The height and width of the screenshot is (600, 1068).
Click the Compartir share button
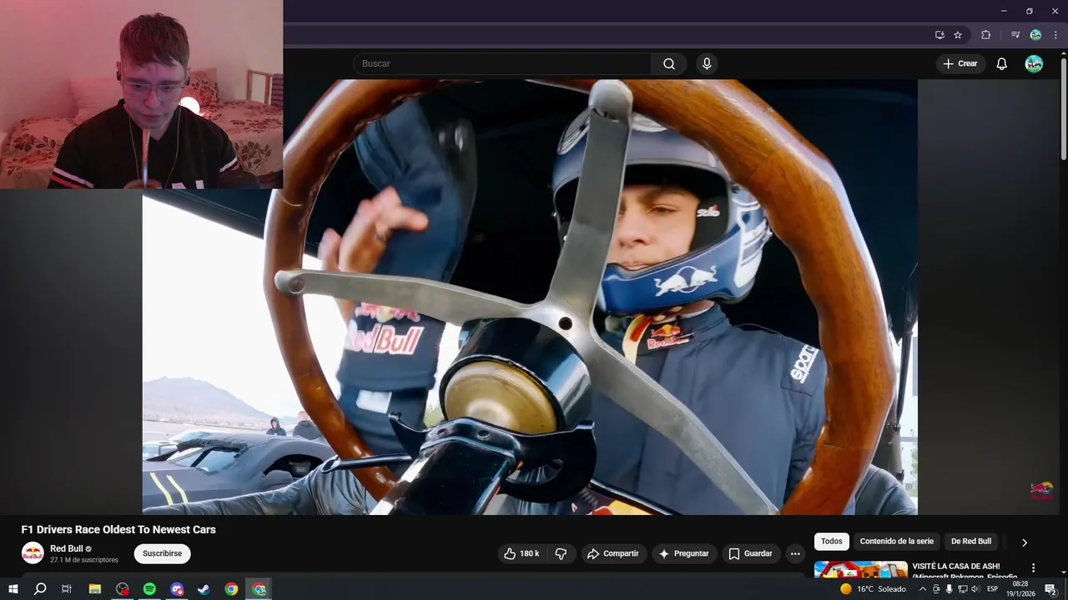click(613, 553)
